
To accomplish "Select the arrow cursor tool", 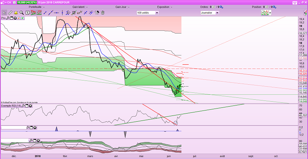I will [x=4, y=13].
